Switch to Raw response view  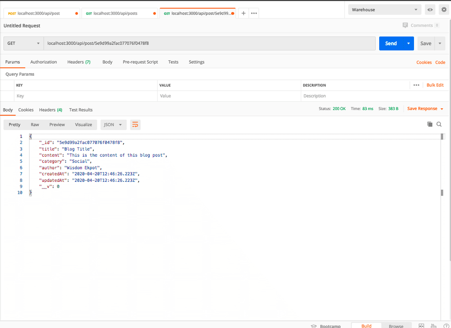35,125
